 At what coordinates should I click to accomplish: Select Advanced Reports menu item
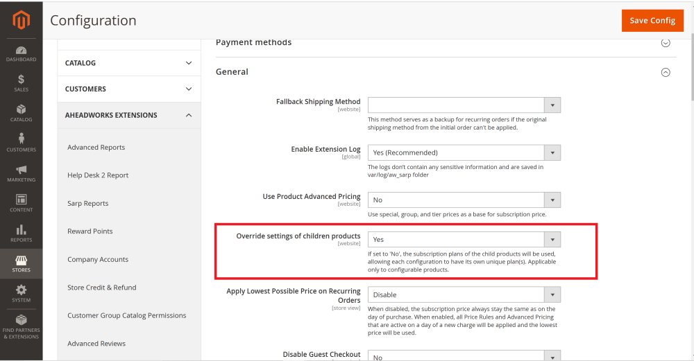tap(96, 147)
